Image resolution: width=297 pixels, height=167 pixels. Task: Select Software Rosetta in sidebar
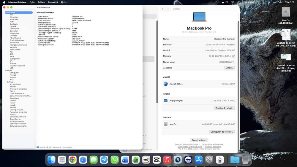pos(17,121)
